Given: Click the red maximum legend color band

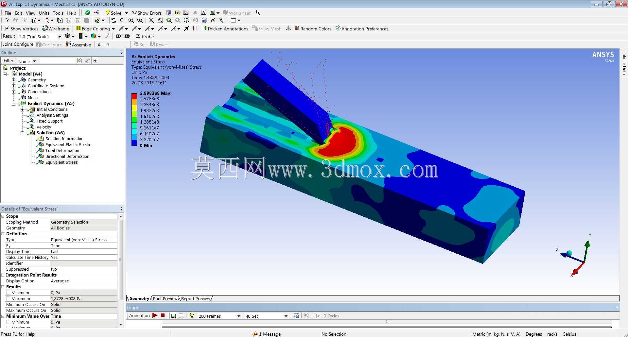Looking at the screenshot, I should point(134,96).
